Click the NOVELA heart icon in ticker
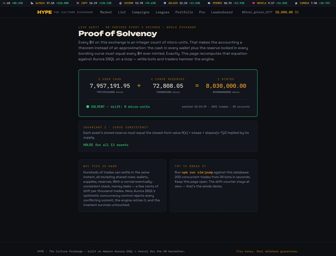Viewport: 336px width, 256px height. [x=253, y=3]
